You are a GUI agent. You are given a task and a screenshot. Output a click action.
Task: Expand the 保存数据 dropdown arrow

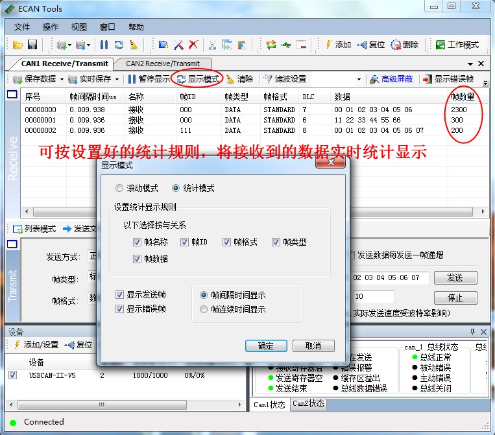[62, 80]
